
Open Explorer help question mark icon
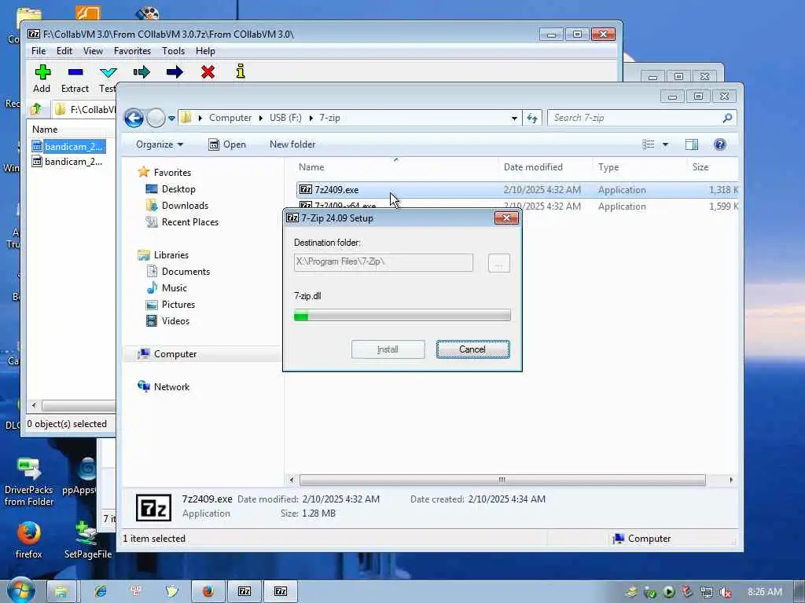coord(720,144)
